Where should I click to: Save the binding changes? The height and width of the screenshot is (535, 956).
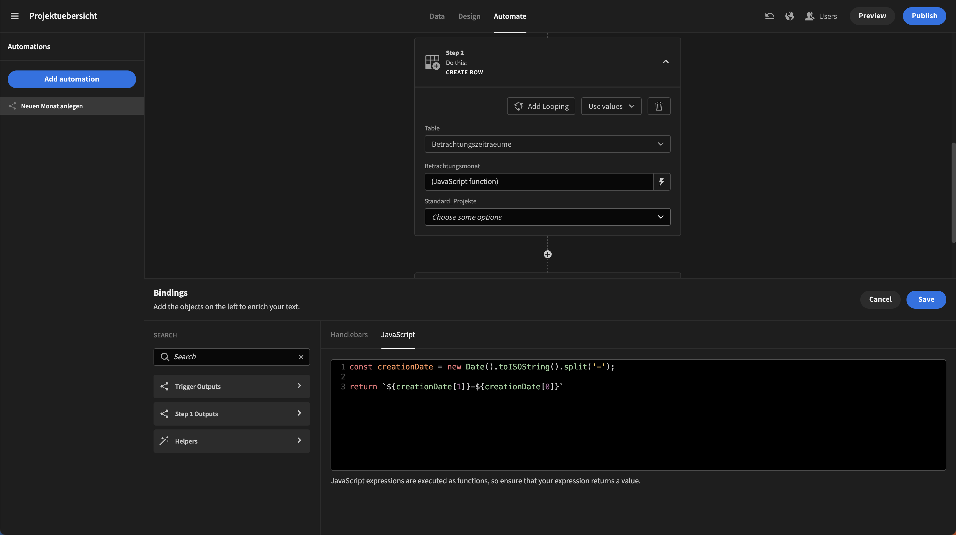click(926, 299)
